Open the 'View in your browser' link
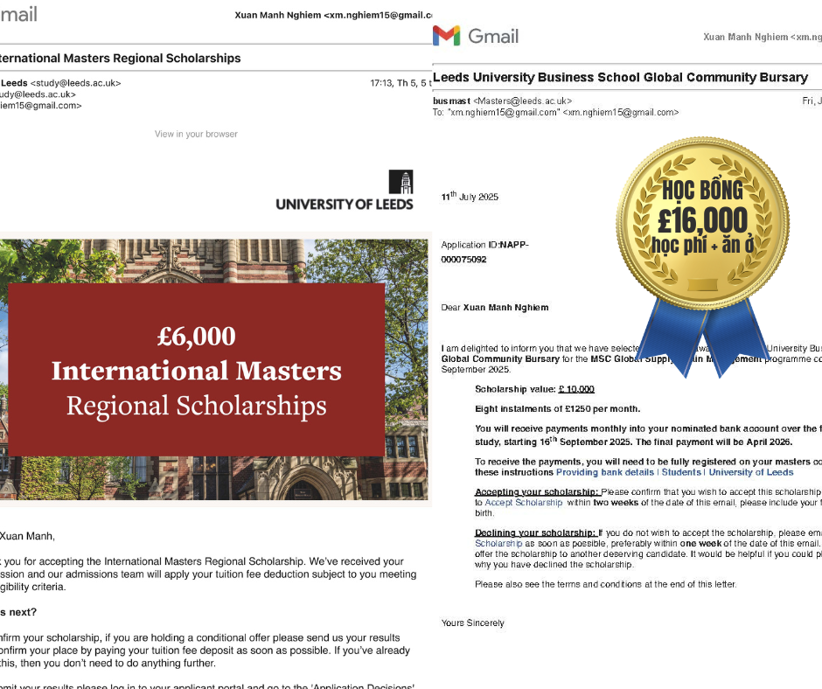This screenshot has height=689, width=822. (x=196, y=135)
